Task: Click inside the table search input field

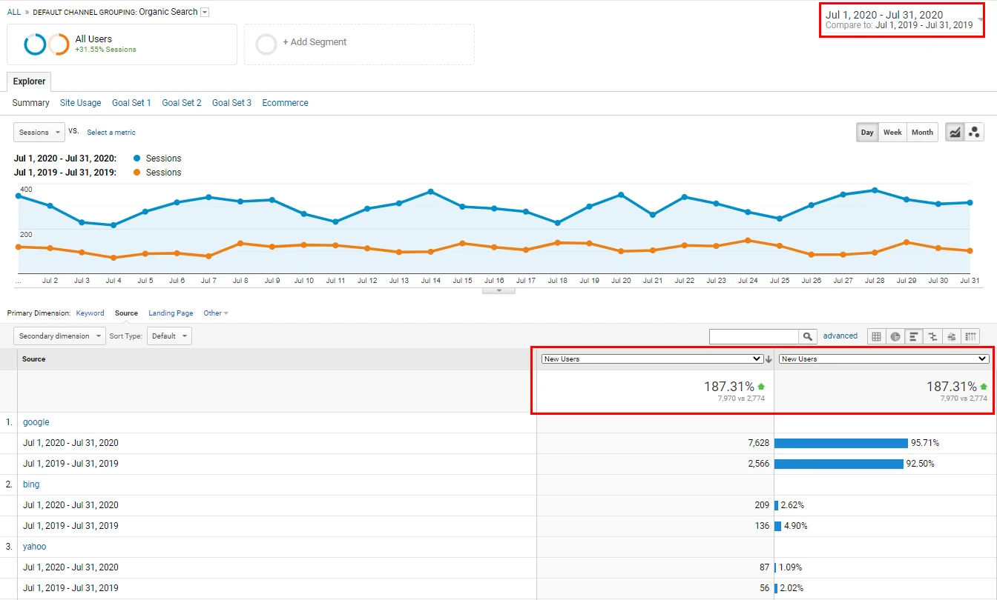Action: click(x=753, y=336)
